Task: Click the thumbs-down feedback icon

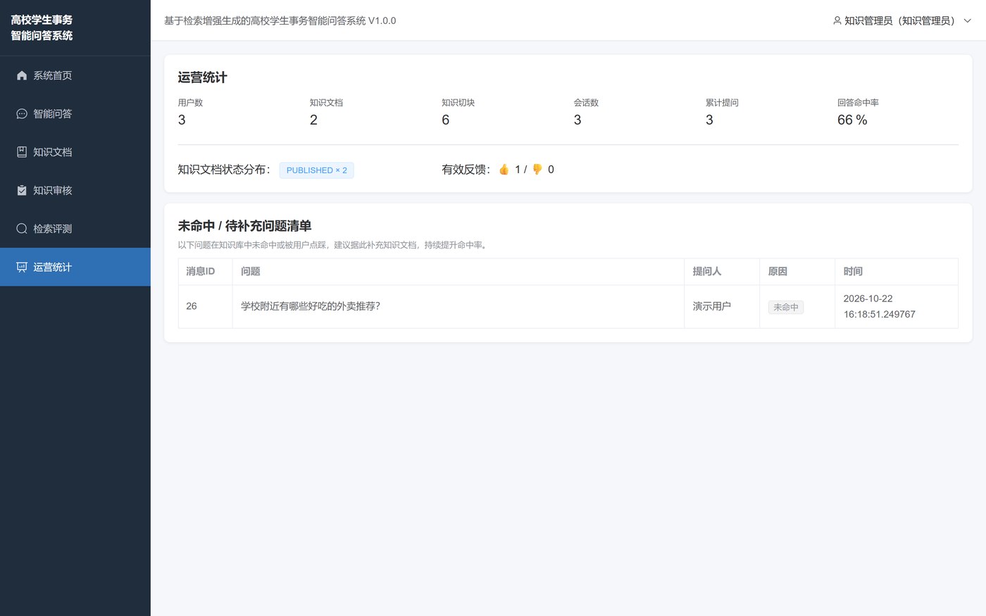Action: click(537, 170)
